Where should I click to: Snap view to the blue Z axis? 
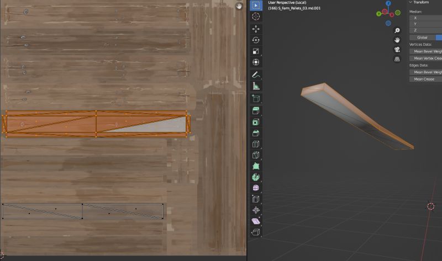tap(388, 3)
